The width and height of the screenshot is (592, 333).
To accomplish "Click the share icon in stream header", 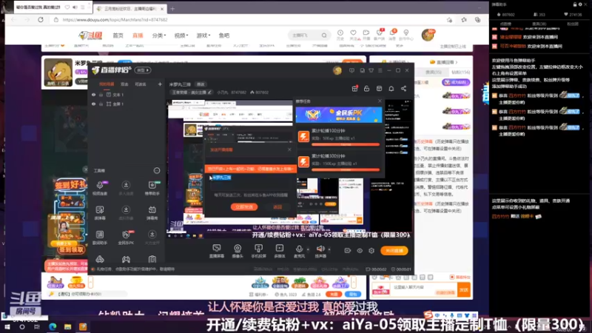I will [403, 88].
